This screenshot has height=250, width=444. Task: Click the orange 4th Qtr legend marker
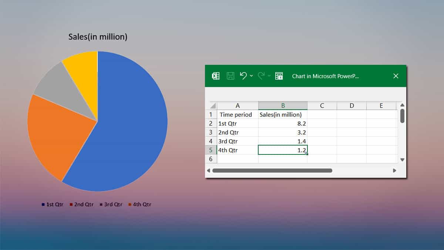point(130,204)
